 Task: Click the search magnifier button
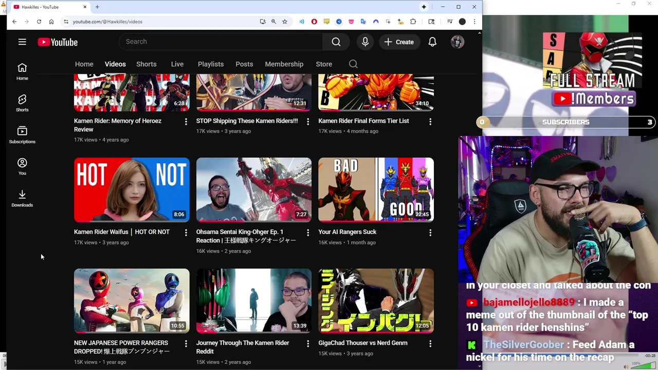pos(336,42)
